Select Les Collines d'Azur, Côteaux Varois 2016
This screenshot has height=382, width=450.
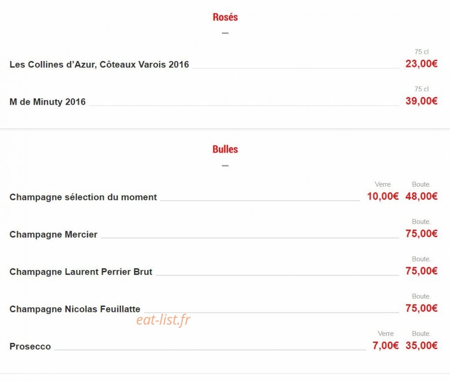[99, 64]
